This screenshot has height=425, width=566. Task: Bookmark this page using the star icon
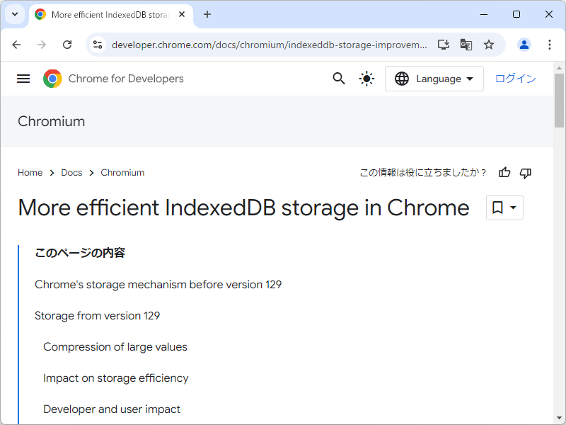tap(489, 44)
